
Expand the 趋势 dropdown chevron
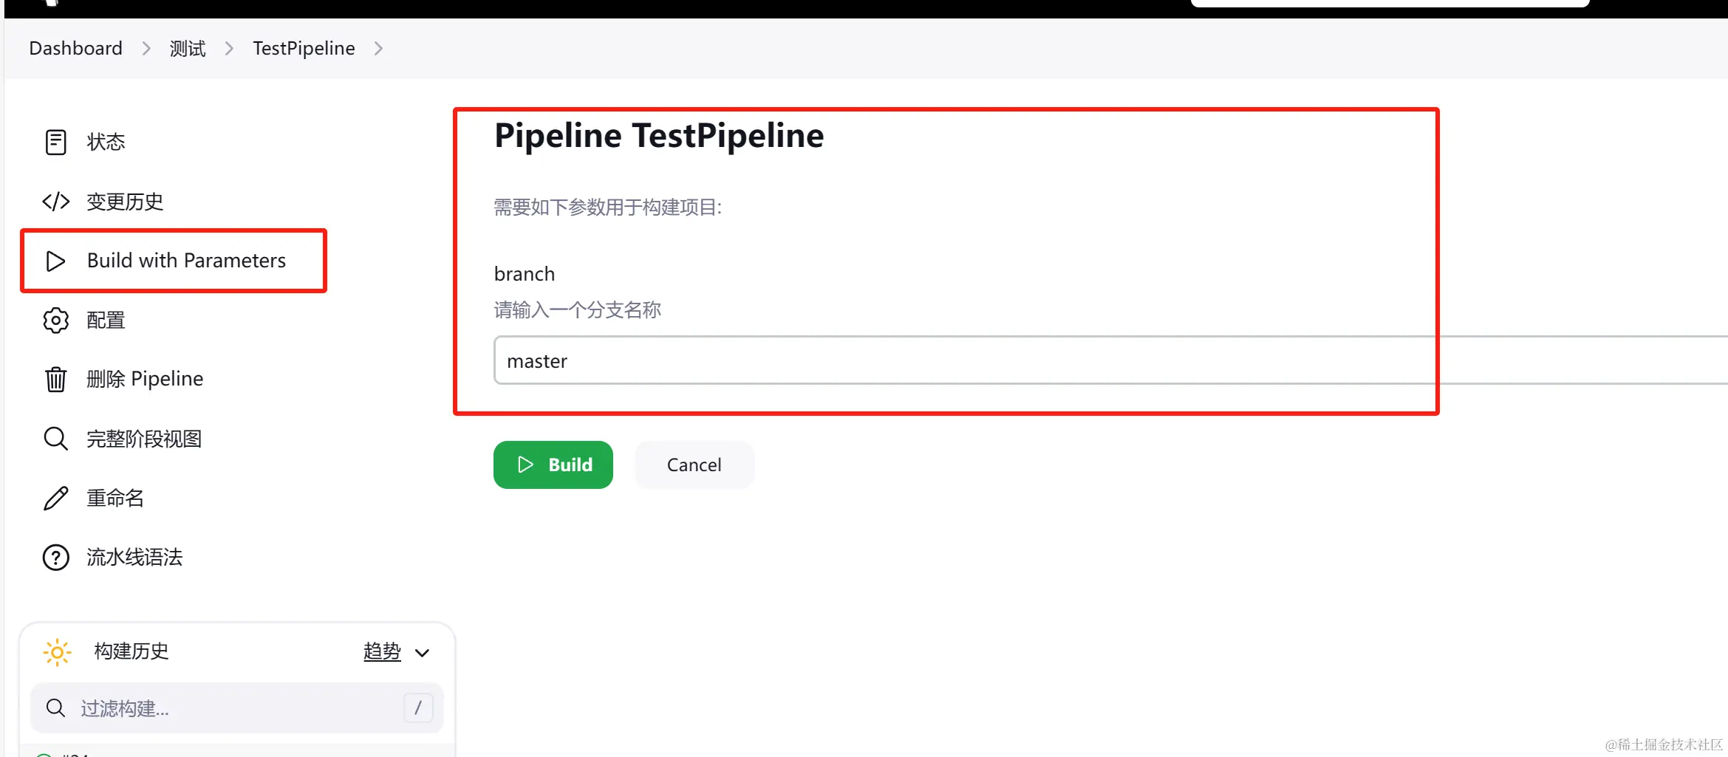click(423, 653)
